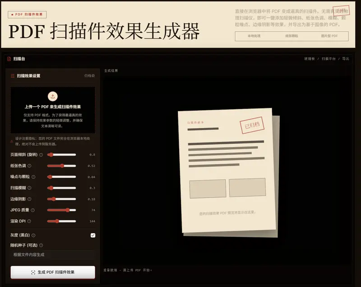The image size is (361, 287).
Task: Change the 边缘阴影 slider
Action: coord(61,199)
